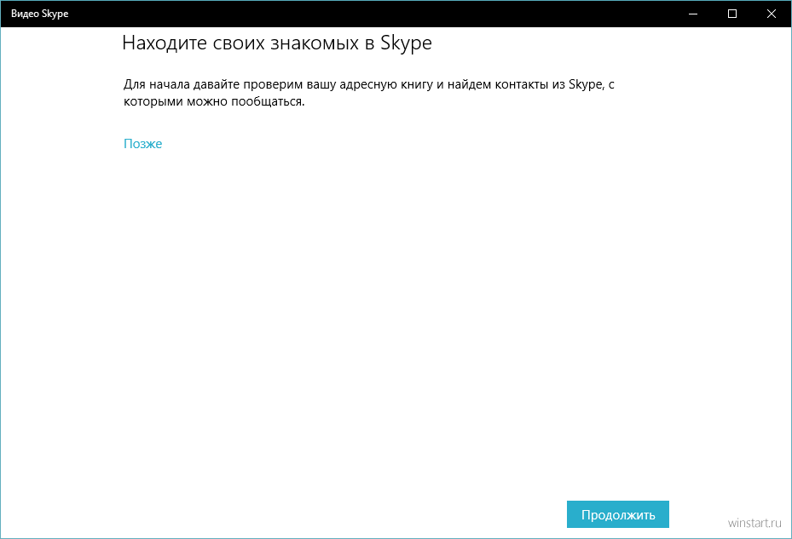The width and height of the screenshot is (792, 539).
Task: Maximize the Видео Skype window
Action: click(x=731, y=14)
